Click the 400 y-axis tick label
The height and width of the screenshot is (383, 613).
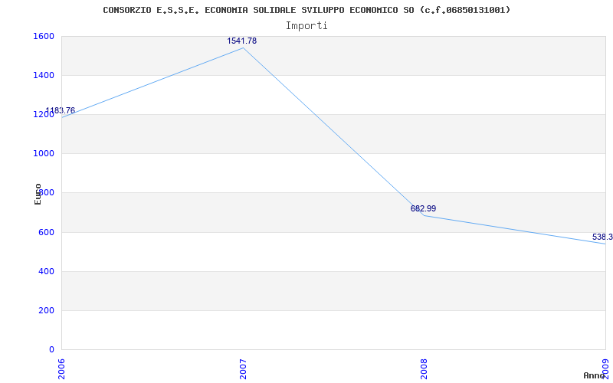[46, 271]
